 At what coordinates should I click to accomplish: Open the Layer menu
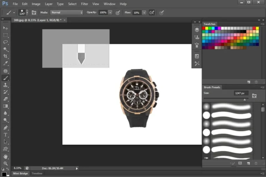(x=49, y=4)
